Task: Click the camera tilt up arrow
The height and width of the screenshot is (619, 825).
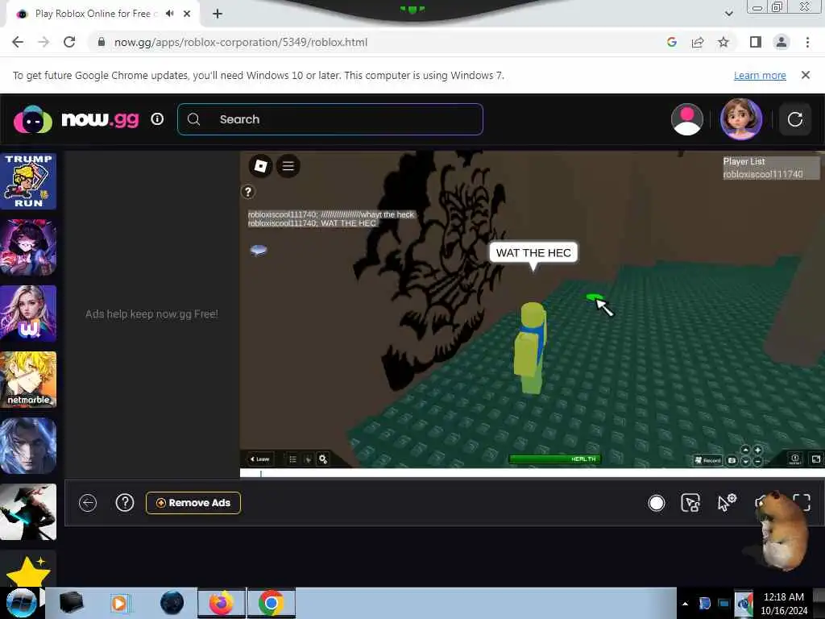Action: coord(745,450)
